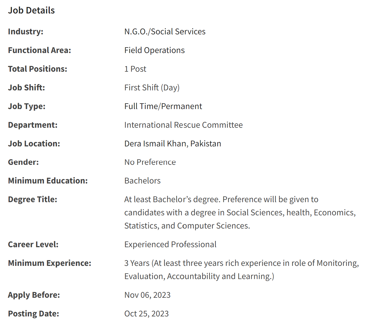
Task: Click the Bachelors minimum education value
Action: coord(142,181)
